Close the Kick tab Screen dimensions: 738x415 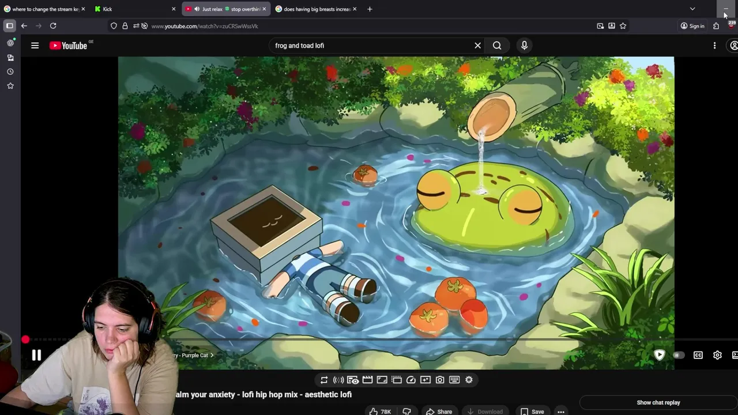coord(174,9)
